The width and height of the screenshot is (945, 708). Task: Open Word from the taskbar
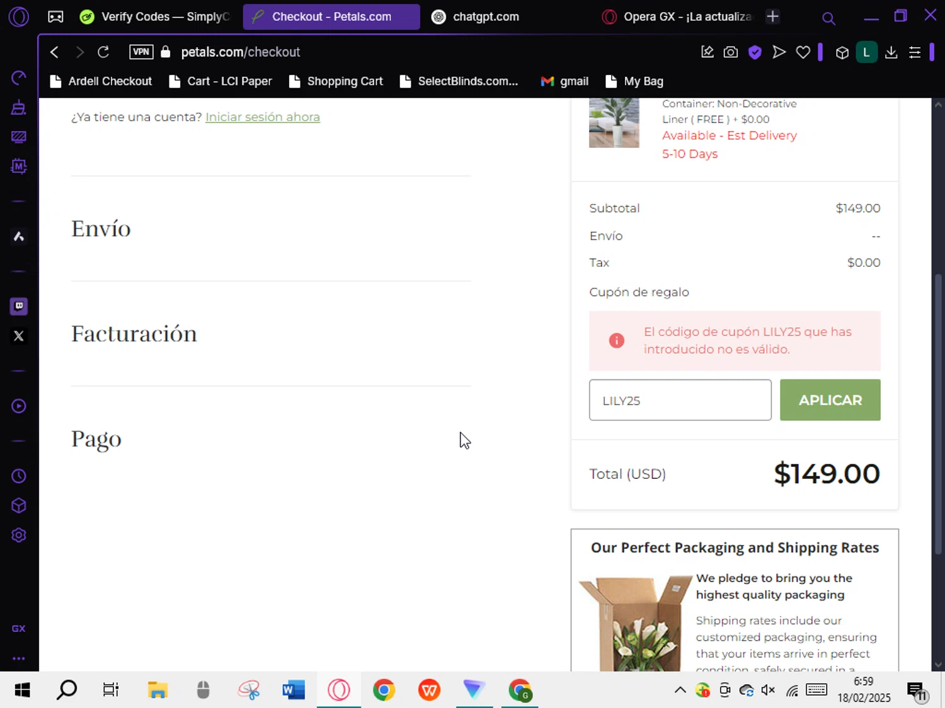pyautogui.click(x=294, y=690)
